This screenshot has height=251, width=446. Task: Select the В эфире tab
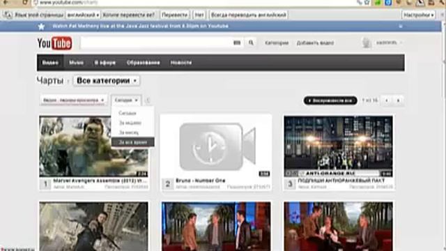click(x=105, y=63)
